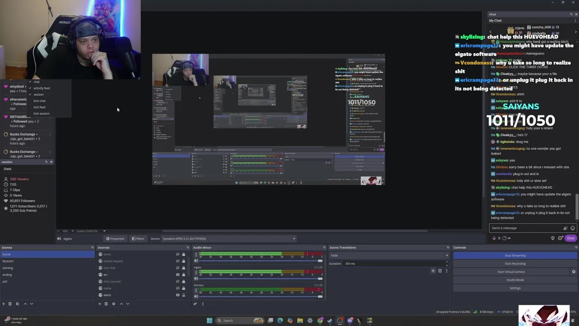Open advanced audio properties gears icon
Viewport: 579px width, 326px height.
[195, 304]
